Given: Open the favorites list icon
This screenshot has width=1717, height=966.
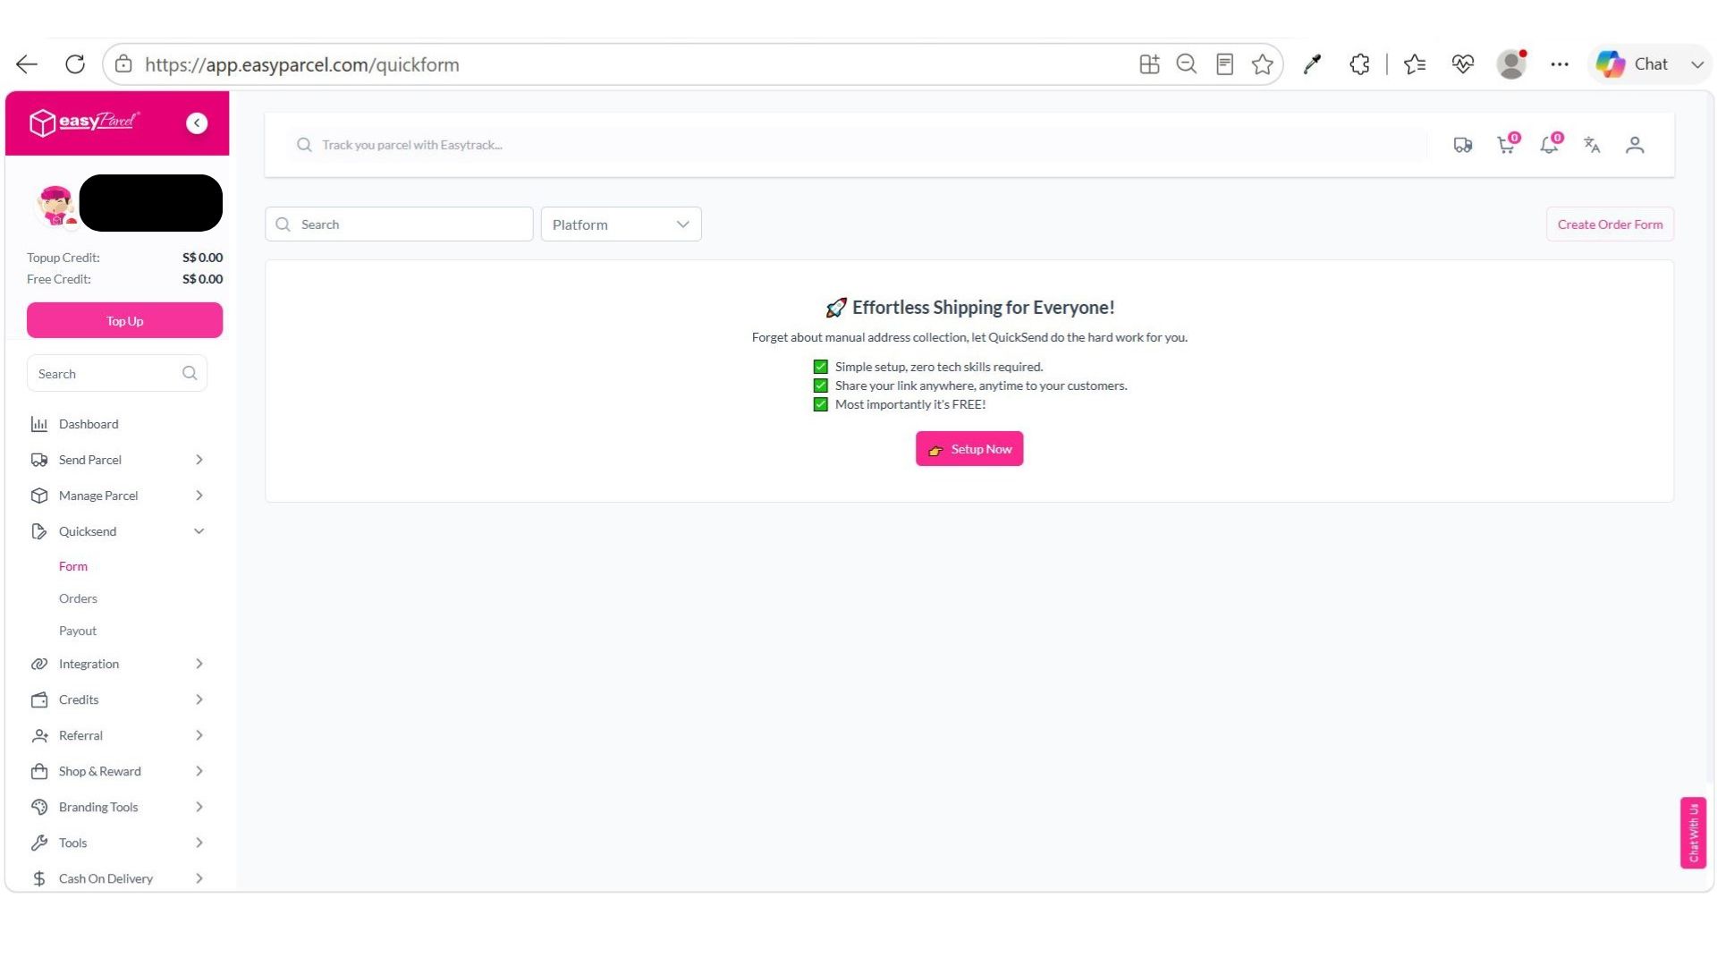Looking at the screenshot, I should [x=1415, y=64].
